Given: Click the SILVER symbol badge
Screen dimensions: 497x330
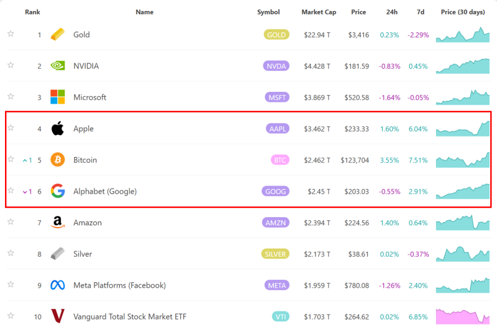Looking at the screenshot, I should [x=275, y=254].
